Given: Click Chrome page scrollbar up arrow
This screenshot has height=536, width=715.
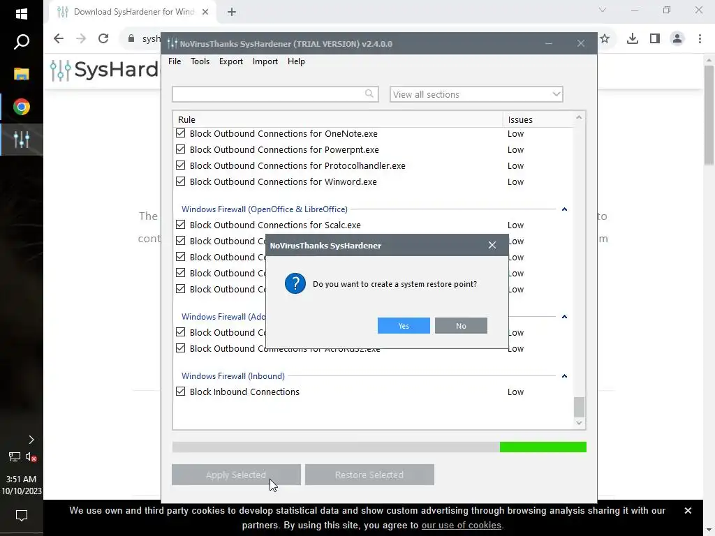Looking at the screenshot, I should click(x=709, y=60).
